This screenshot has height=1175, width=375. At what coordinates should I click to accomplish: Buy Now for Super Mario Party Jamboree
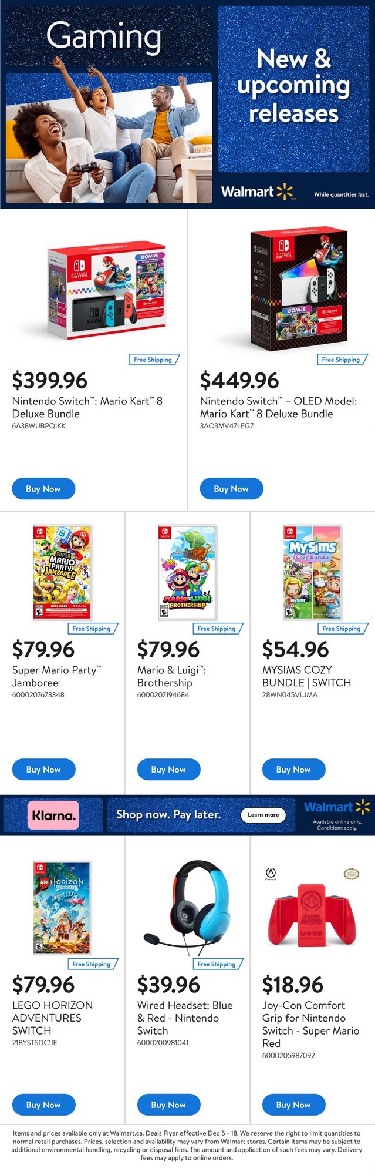coord(43,770)
